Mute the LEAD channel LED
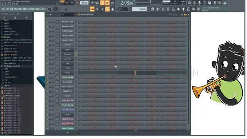The height and width of the screenshot is (139, 247). (47, 68)
